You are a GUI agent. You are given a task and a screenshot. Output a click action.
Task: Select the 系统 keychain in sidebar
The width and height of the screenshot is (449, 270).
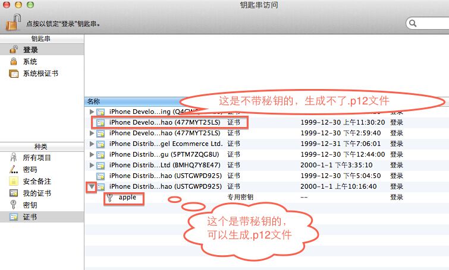coord(42,62)
